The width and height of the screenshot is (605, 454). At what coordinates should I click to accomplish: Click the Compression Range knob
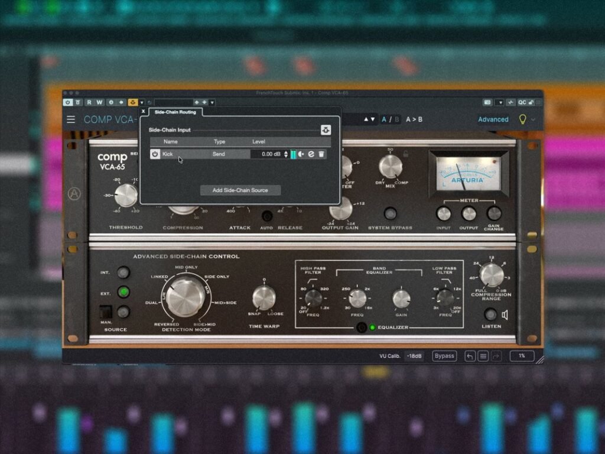pos(491,275)
